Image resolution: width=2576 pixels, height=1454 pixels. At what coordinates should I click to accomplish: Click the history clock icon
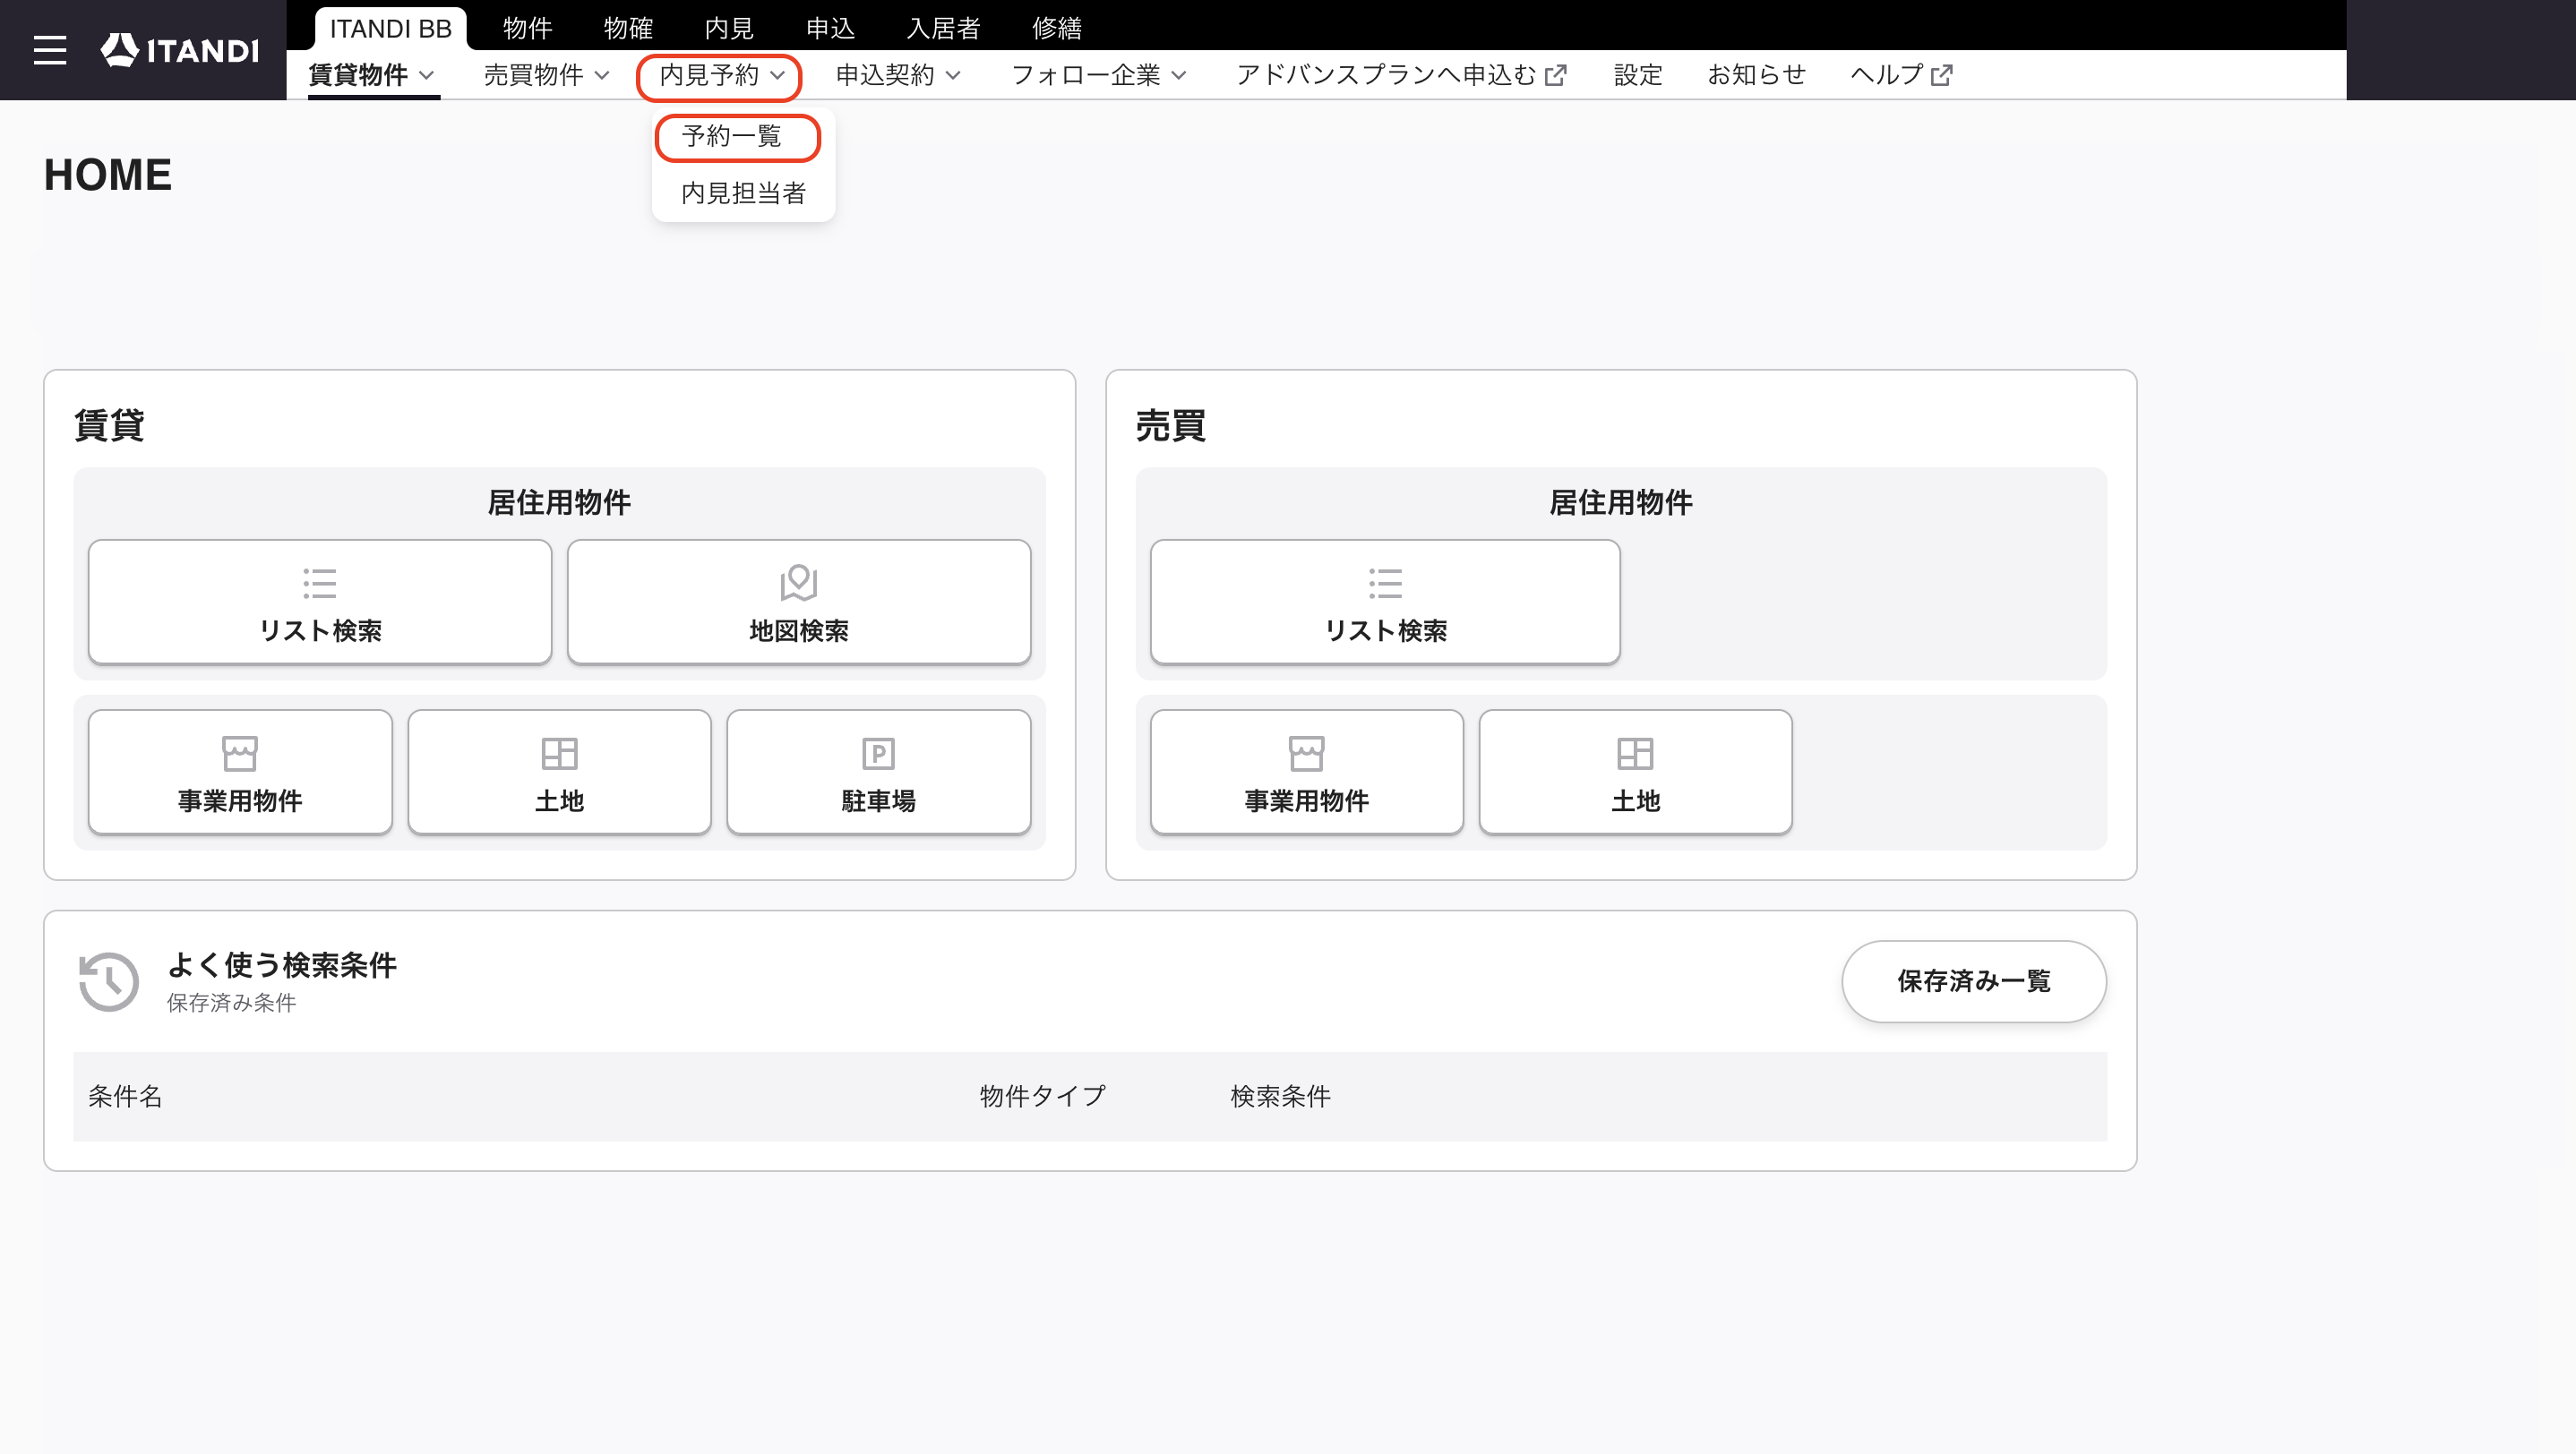tap(108, 981)
